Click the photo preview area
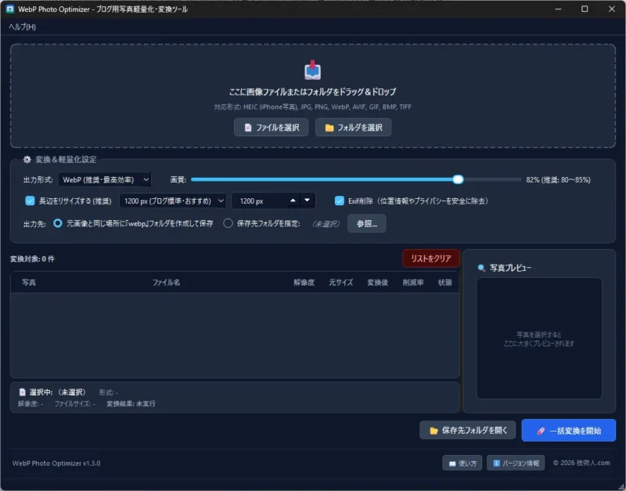 click(x=539, y=338)
